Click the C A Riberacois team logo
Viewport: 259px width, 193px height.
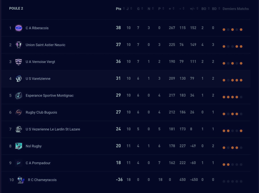click(x=19, y=28)
